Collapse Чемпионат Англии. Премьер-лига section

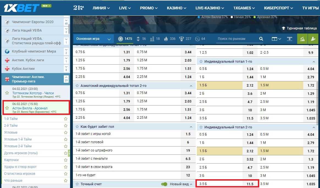point(66,79)
